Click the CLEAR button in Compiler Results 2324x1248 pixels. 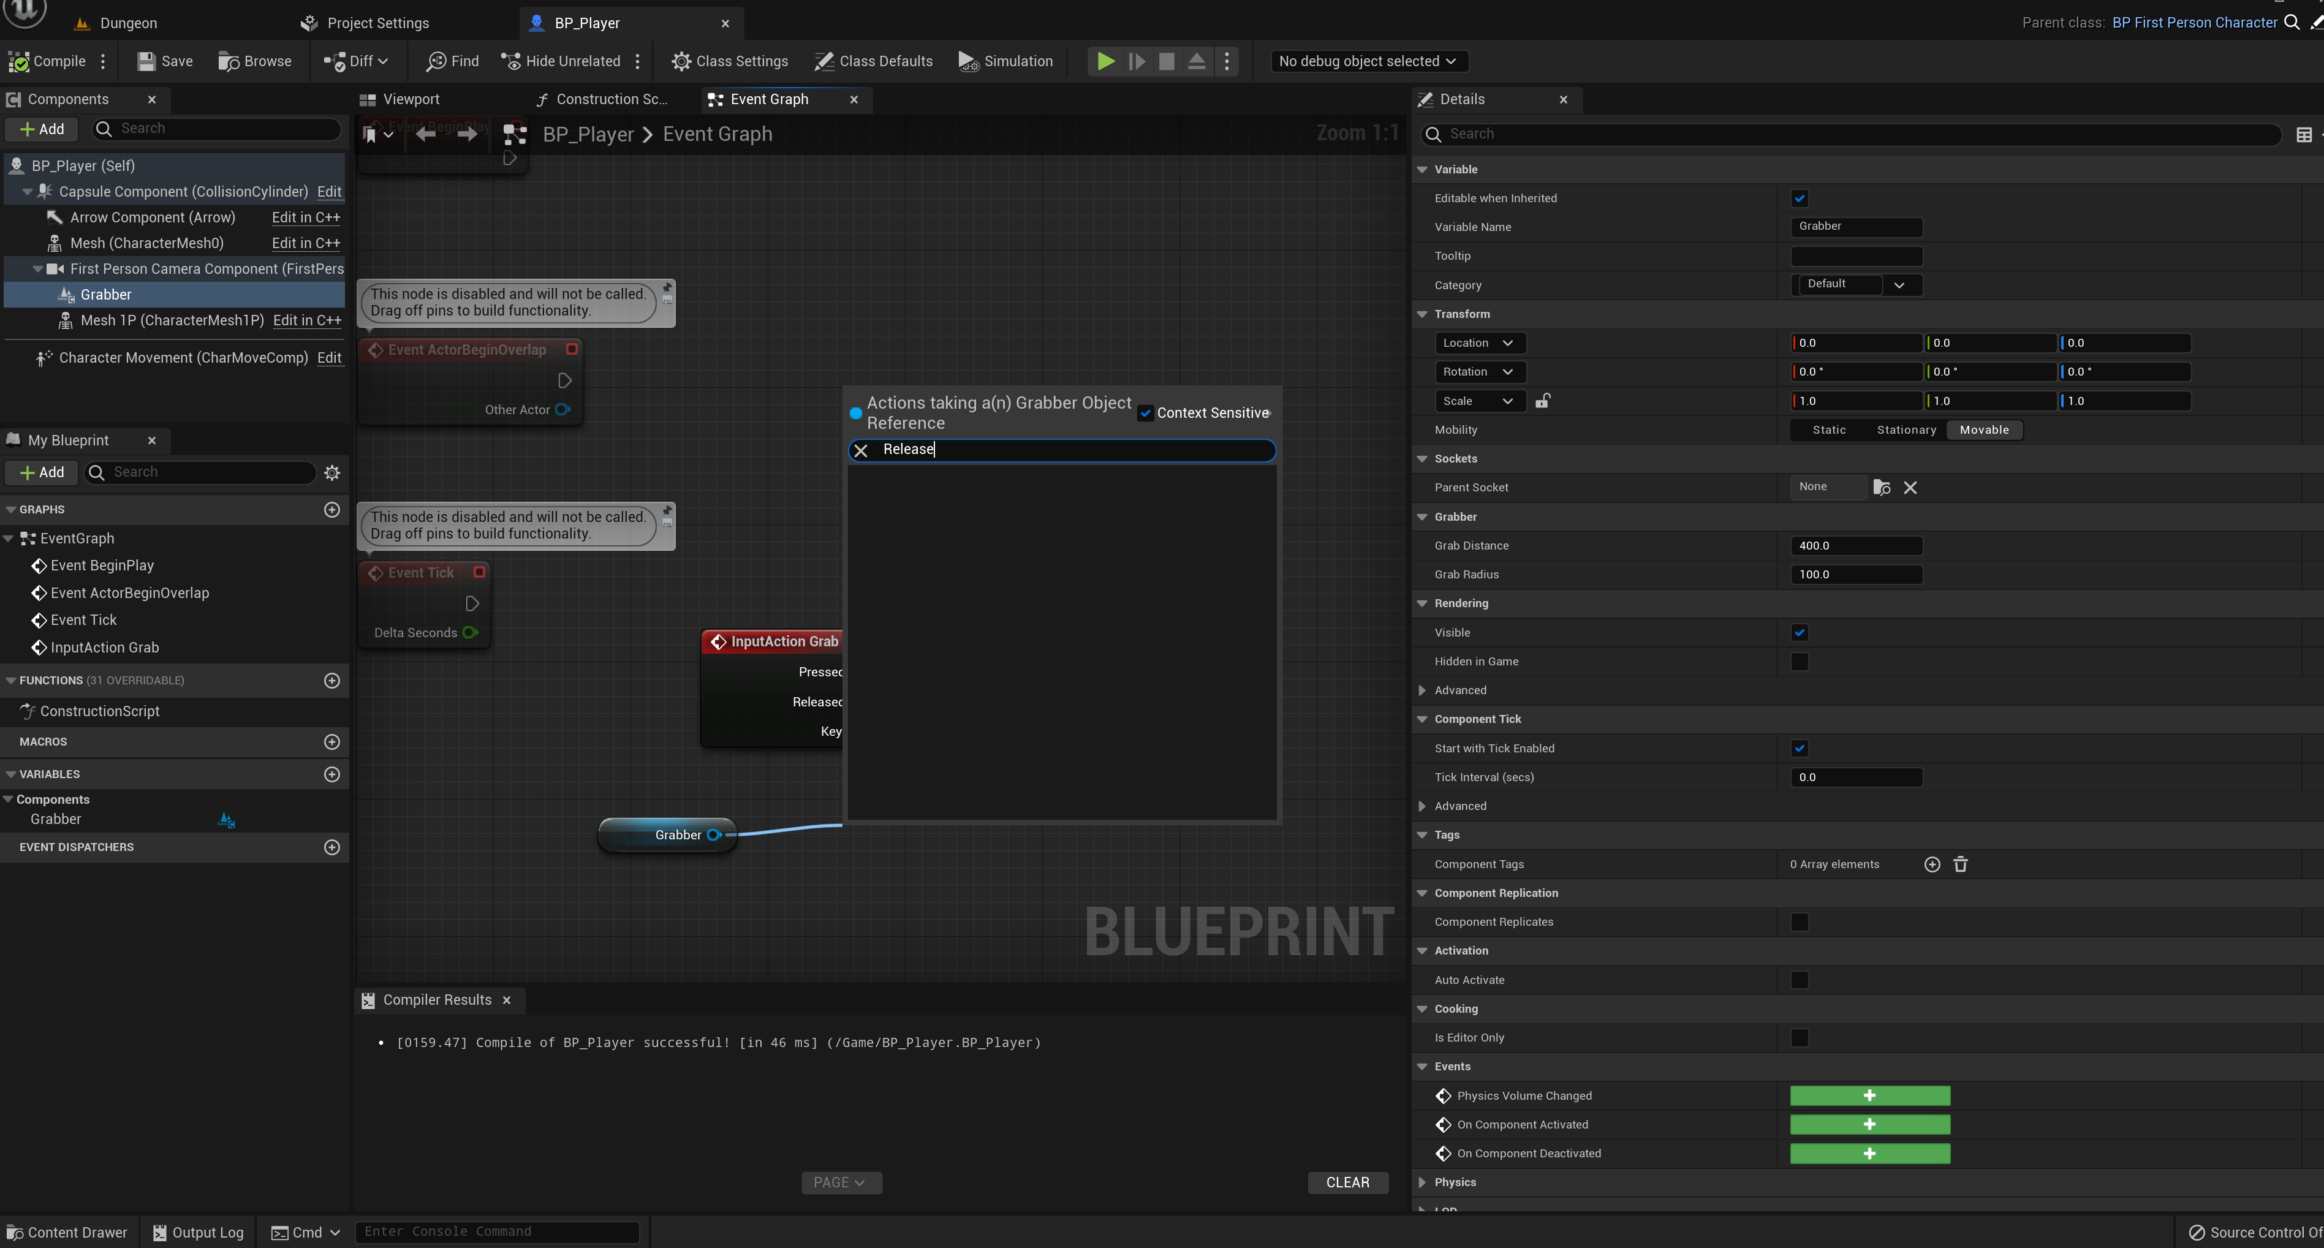(x=1347, y=1182)
